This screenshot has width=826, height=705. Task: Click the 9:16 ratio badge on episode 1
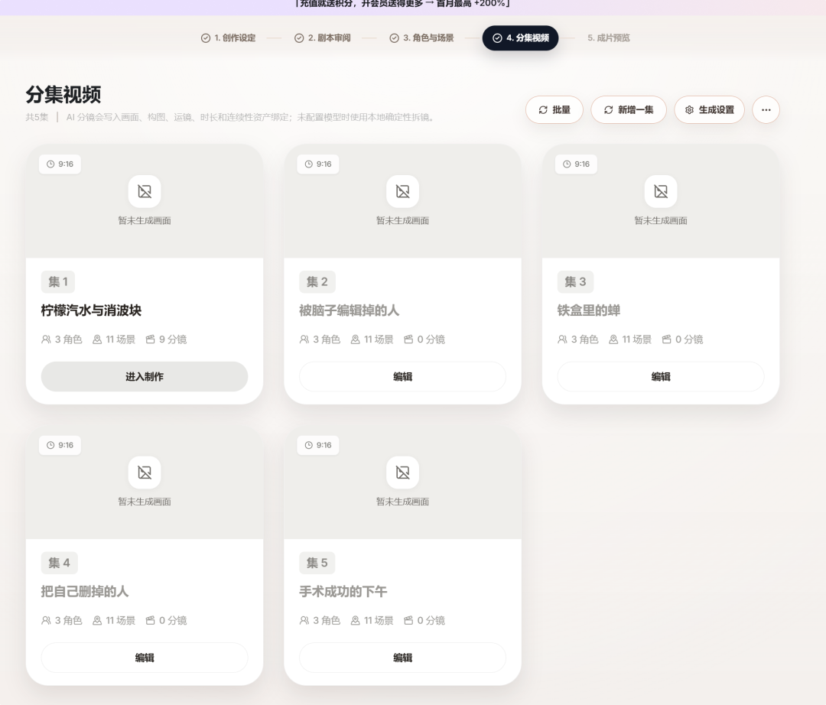60,164
